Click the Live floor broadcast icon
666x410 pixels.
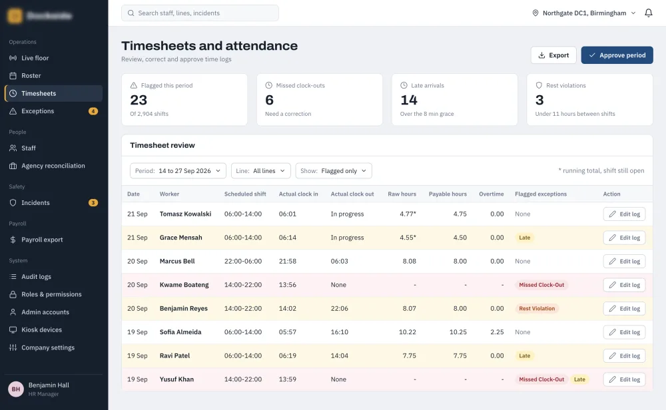click(x=13, y=58)
